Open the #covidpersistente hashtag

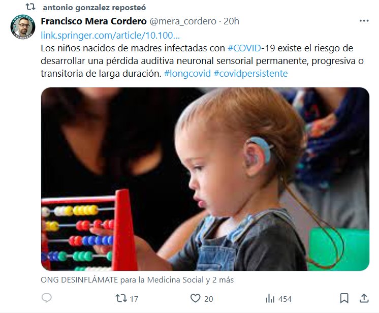[x=250, y=73]
